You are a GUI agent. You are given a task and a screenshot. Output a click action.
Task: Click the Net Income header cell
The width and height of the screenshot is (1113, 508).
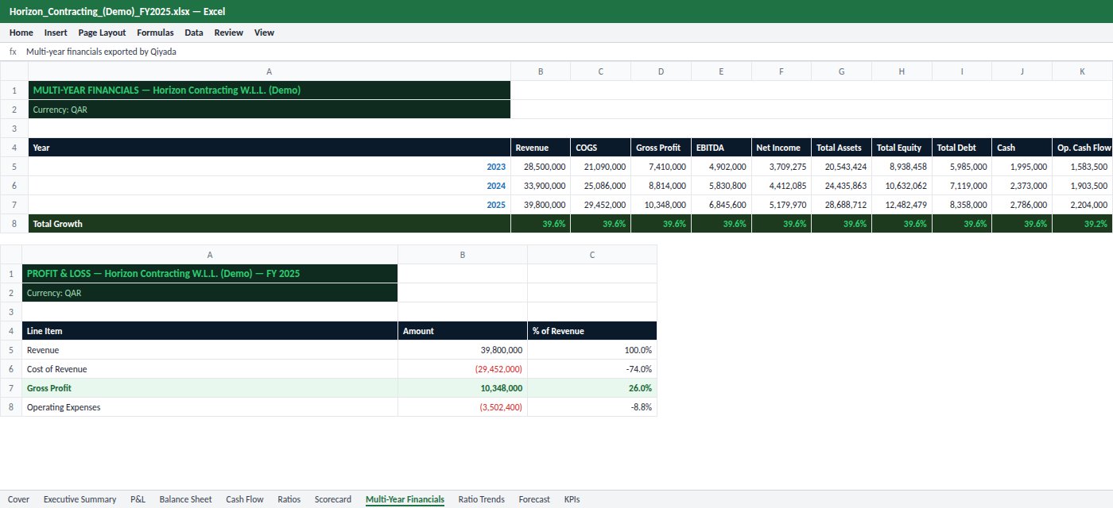coord(781,148)
